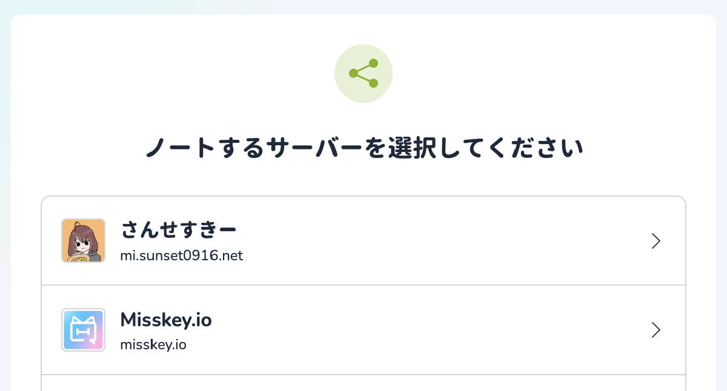Screen dimensions: 727x391
Task: Click the green share icon
Action: tap(363, 73)
